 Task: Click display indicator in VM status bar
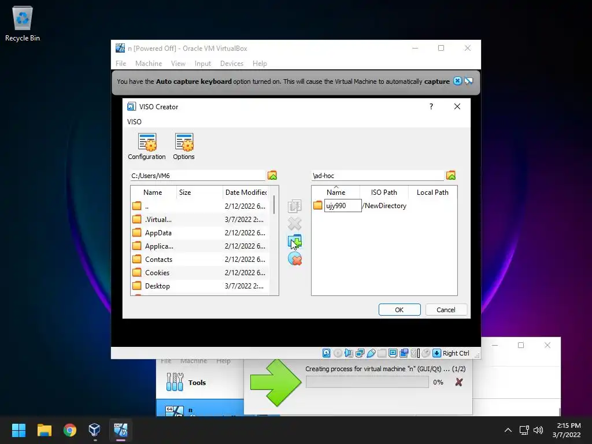(393, 353)
